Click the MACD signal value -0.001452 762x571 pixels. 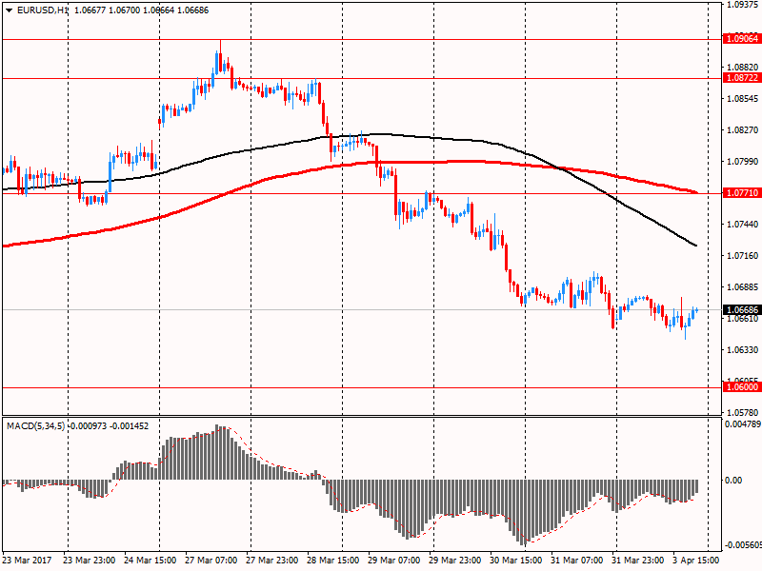(x=130, y=426)
